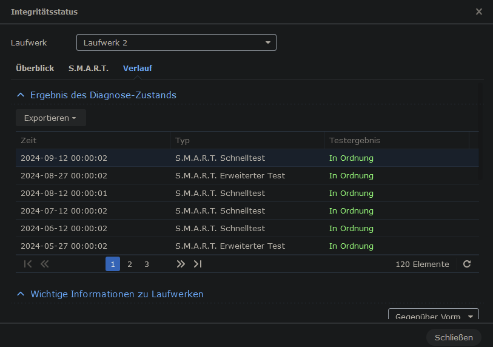Go to page 2 of results
493x347 pixels.
click(x=130, y=264)
